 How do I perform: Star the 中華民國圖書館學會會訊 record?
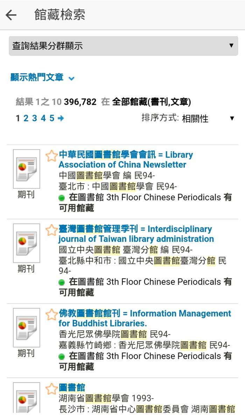pyautogui.click(x=51, y=156)
